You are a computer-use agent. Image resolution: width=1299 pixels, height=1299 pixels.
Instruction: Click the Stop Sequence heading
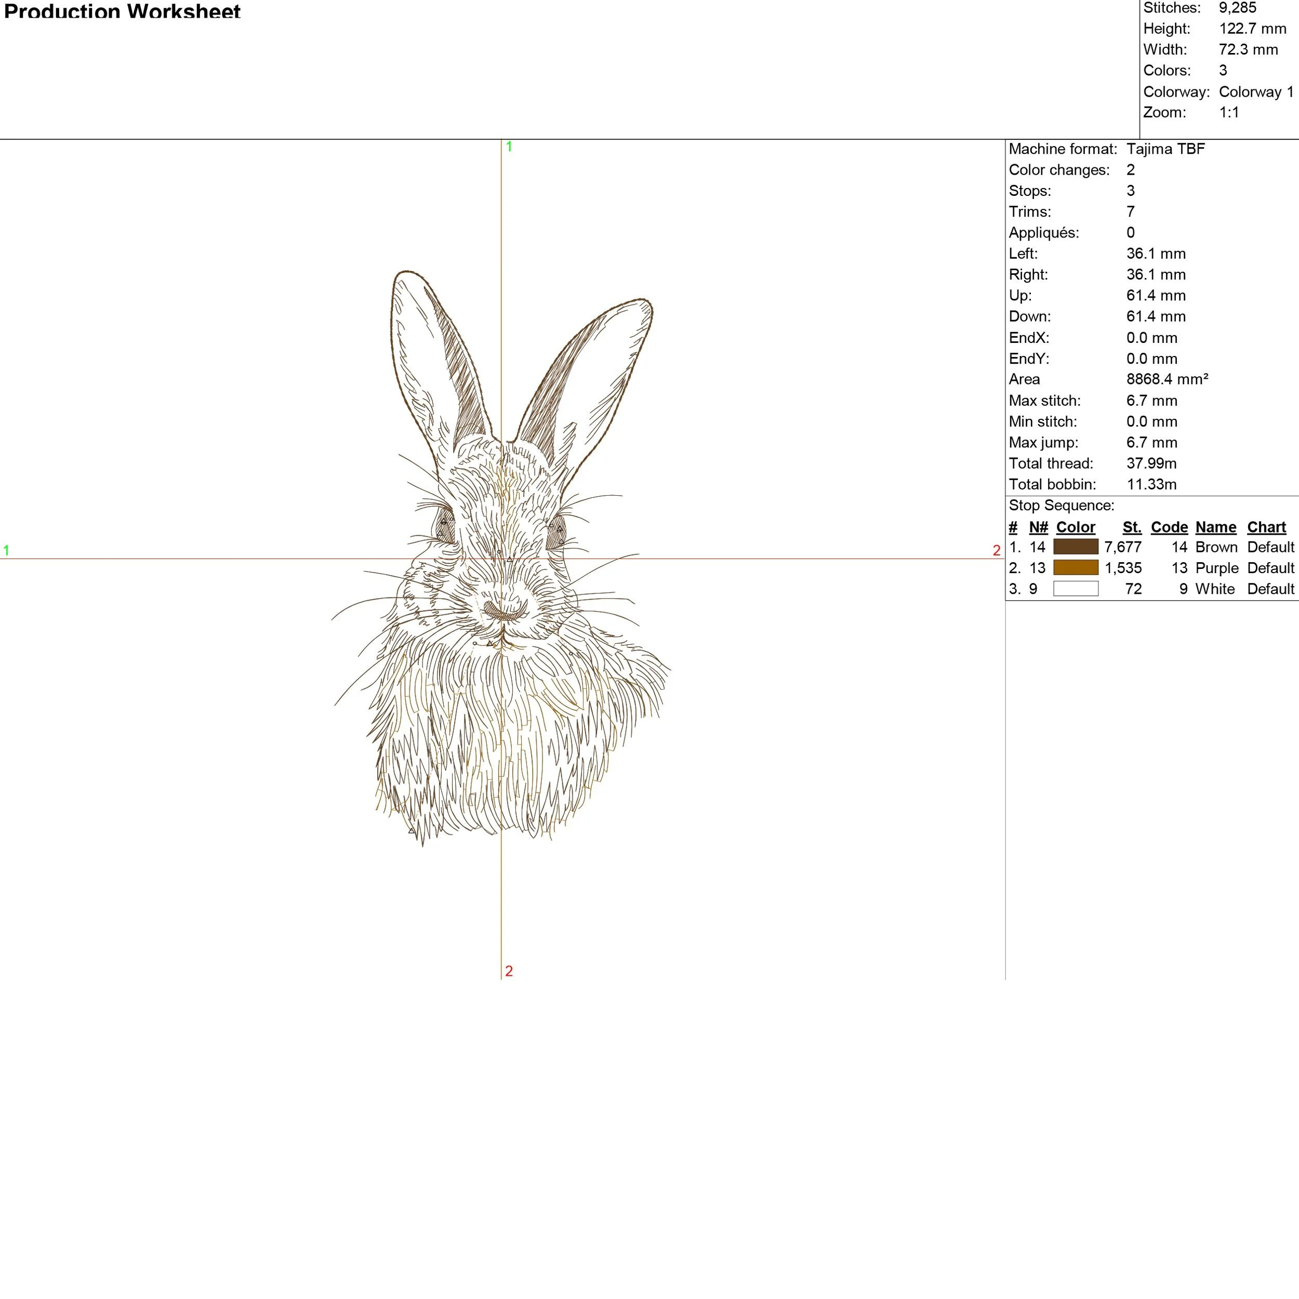point(1061,505)
